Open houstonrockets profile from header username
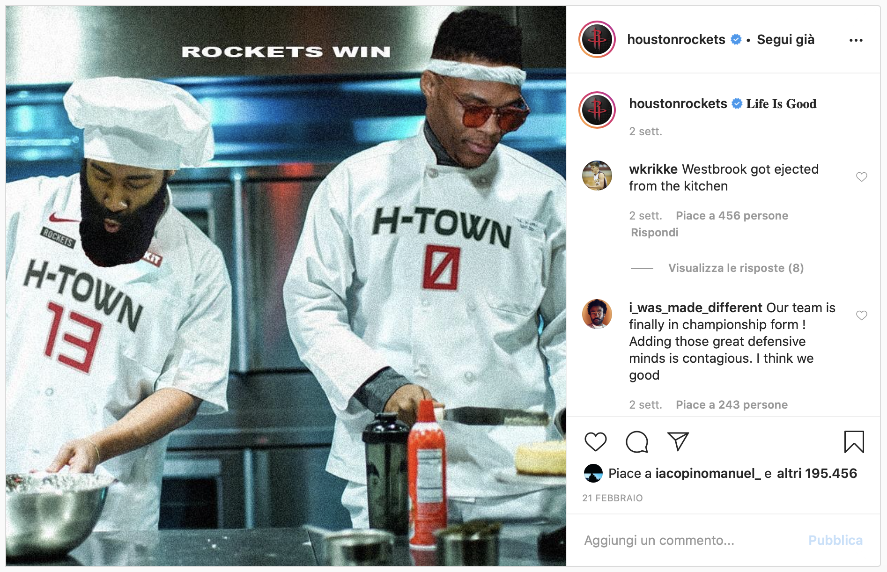887x572 pixels. [x=676, y=40]
